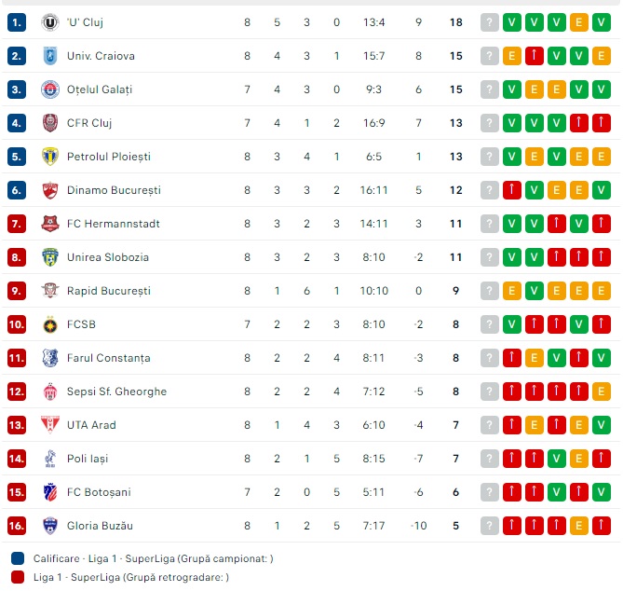Image resolution: width=623 pixels, height=591 pixels.
Task: Open the Rapid București team link
Action: click(109, 291)
